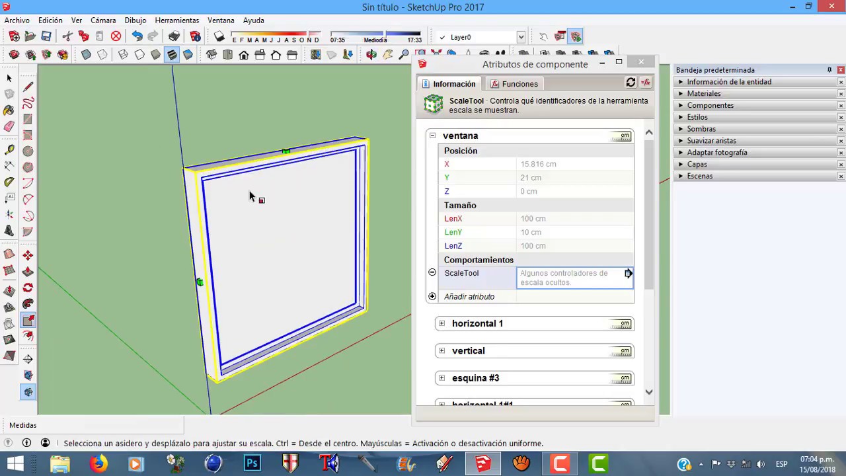Viewport: 846px width, 476px height.
Task: Collapse the ventana component section
Action: pyautogui.click(x=432, y=136)
